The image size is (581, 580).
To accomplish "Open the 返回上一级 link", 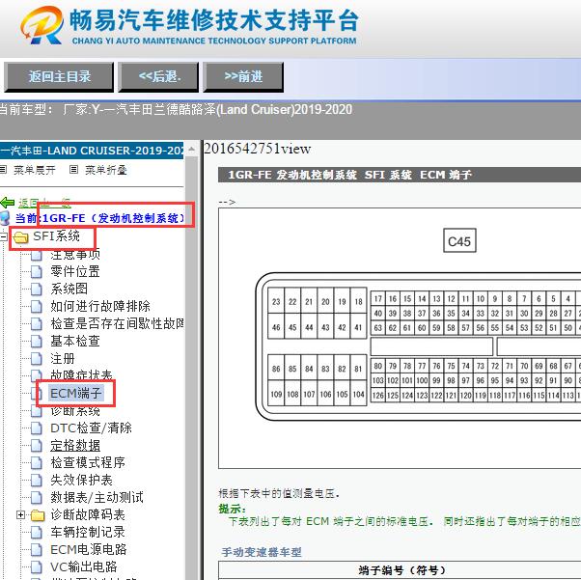I will click(44, 203).
